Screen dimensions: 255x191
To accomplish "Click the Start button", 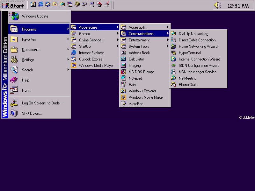I will click(13, 5).
